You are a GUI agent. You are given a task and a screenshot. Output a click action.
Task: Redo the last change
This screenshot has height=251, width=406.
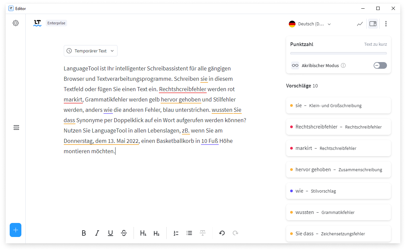(235, 233)
